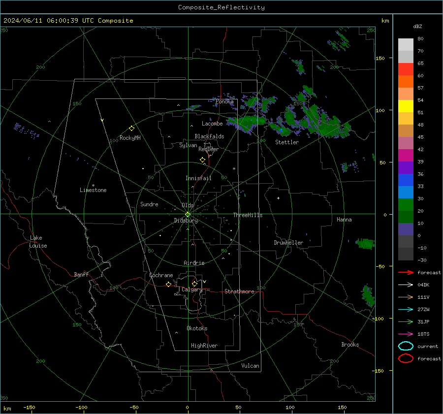This screenshot has width=443, height=414.
Task: Pick the bright yellow dBZ legend swatch
Action: coord(406,106)
